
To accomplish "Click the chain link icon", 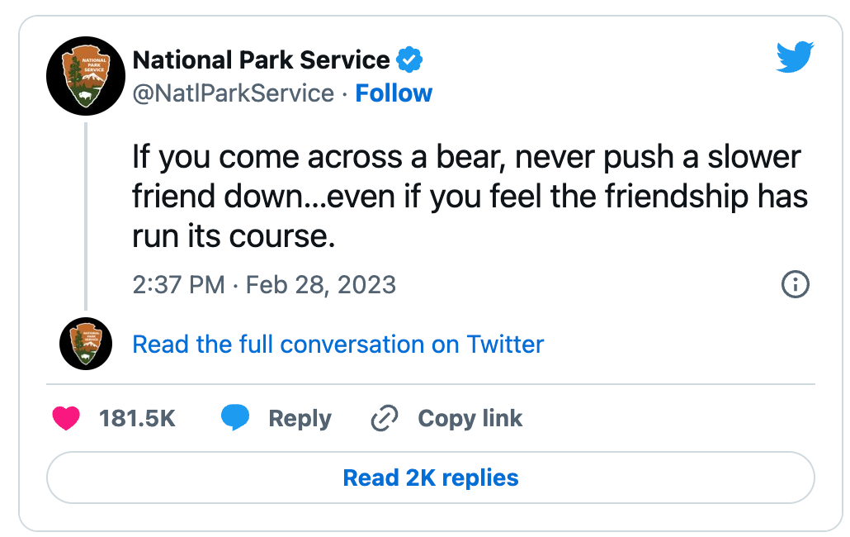I will pos(385,419).
